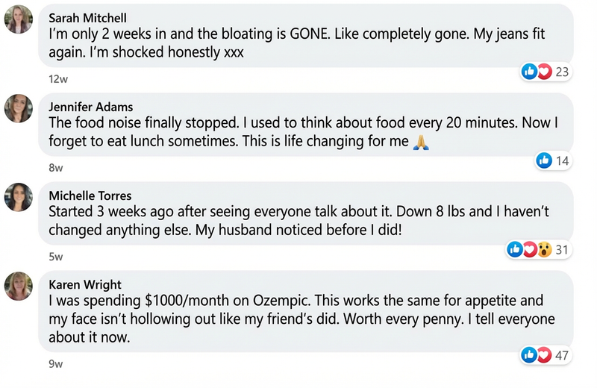Click wow emoji reaction on Michelle's comment

tap(545, 249)
